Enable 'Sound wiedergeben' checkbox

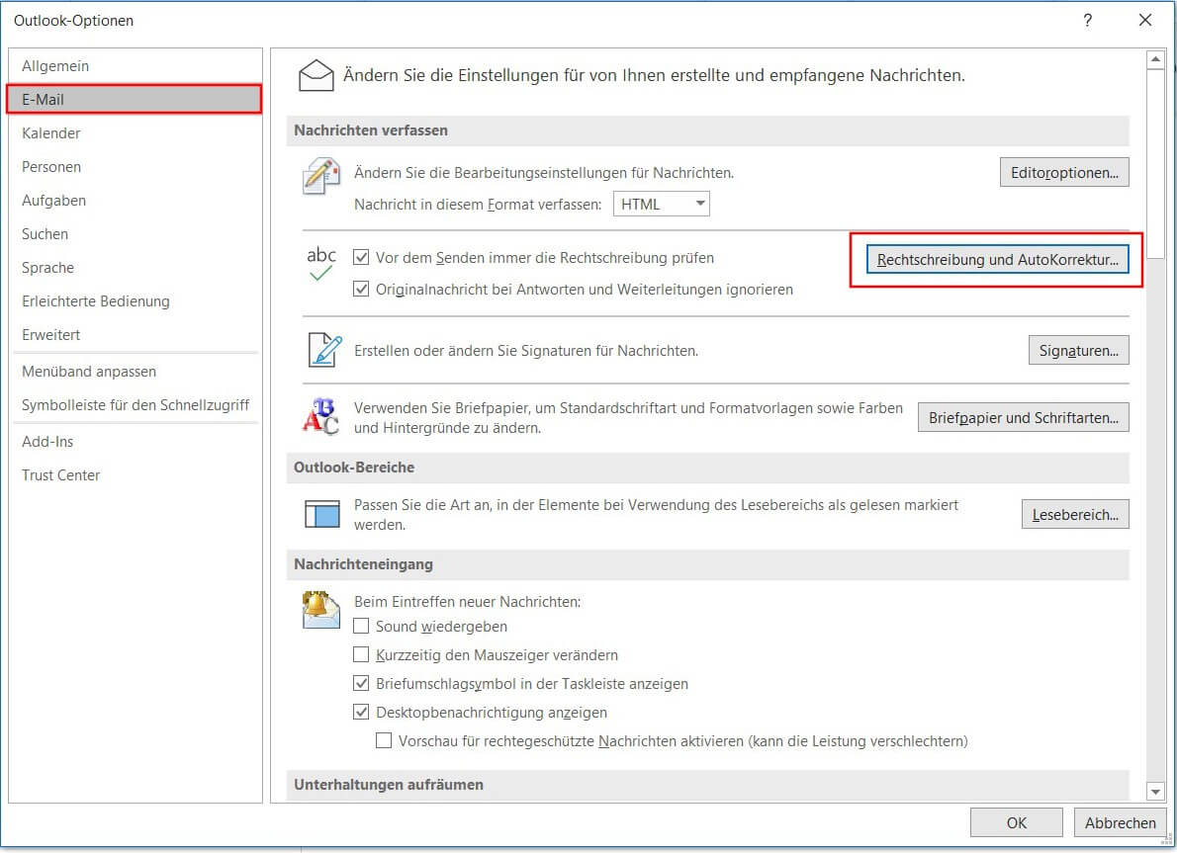[361, 626]
